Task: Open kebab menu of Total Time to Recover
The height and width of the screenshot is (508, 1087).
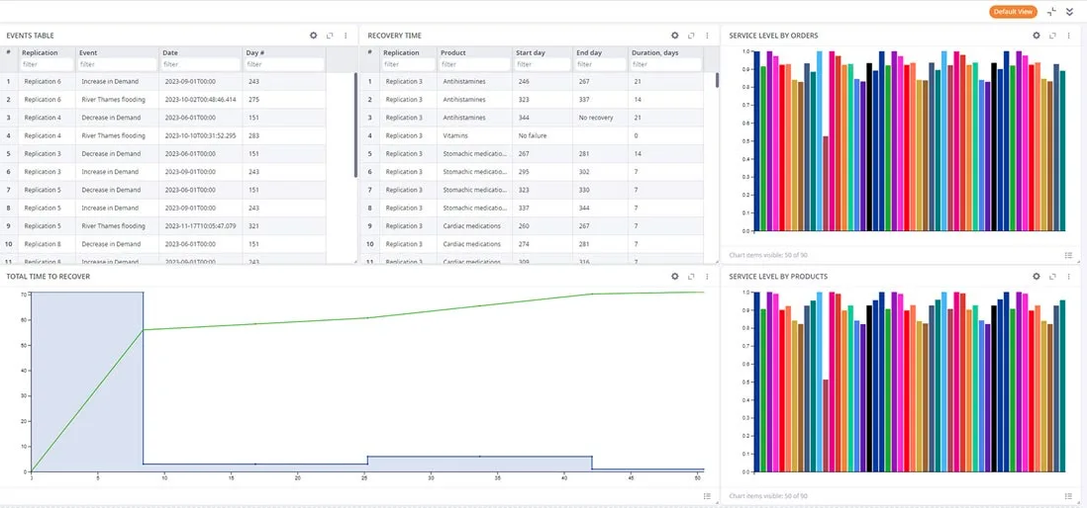Action: click(x=707, y=276)
